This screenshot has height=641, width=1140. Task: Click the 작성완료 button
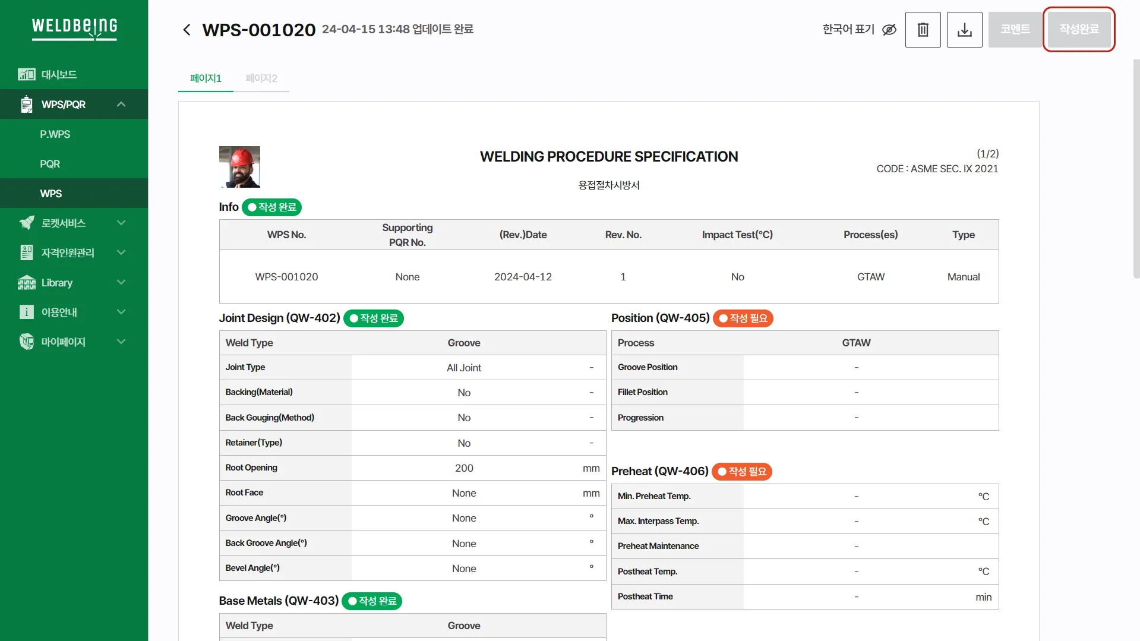pyautogui.click(x=1079, y=29)
